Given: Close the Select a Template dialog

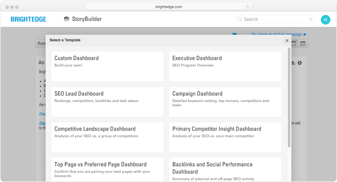Looking at the screenshot, I should tap(287, 40).
